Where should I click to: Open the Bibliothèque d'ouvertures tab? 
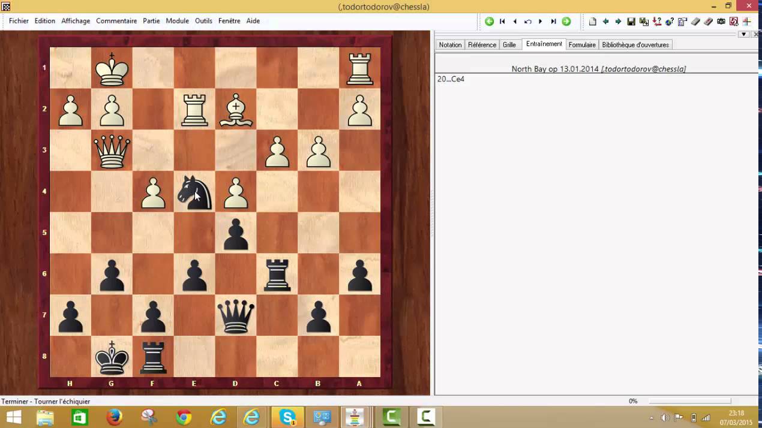635,45
